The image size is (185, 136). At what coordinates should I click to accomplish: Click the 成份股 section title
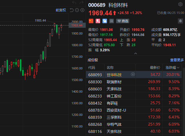93,60
